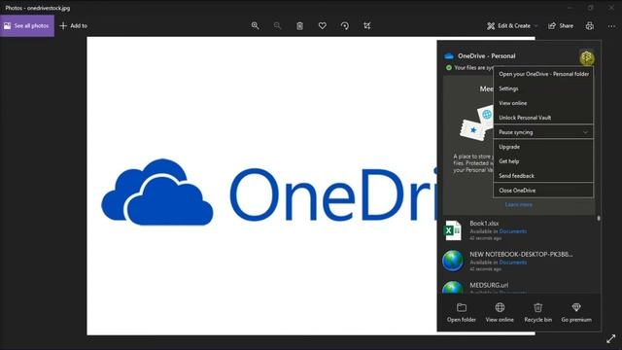This screenshot has height=350, width=622.
Task: Click the Print icon in toolbar
Action: tap(590, 26)
